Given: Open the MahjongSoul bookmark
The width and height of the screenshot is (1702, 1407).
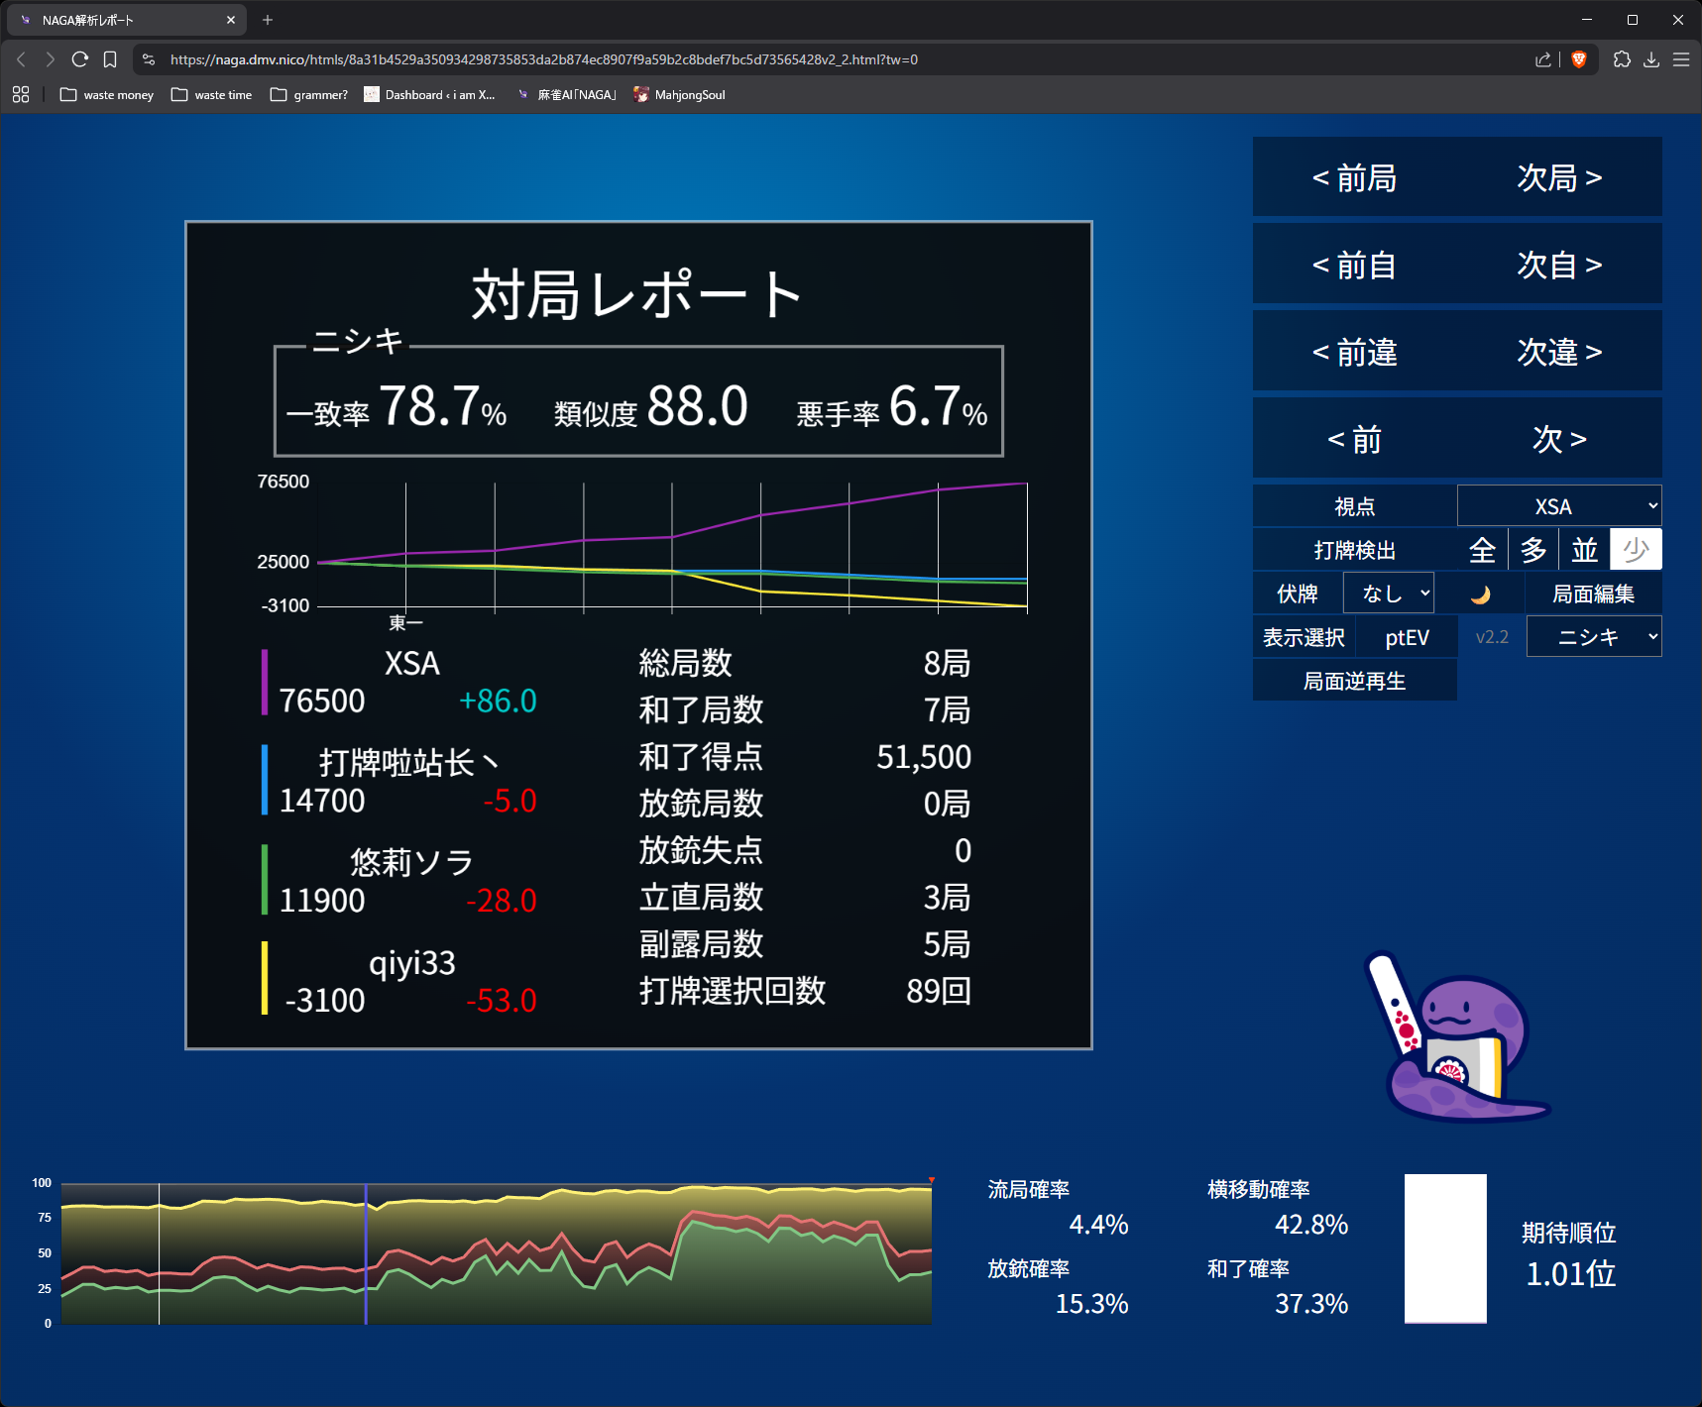Looking at the screenshot, I should [680, 95].
